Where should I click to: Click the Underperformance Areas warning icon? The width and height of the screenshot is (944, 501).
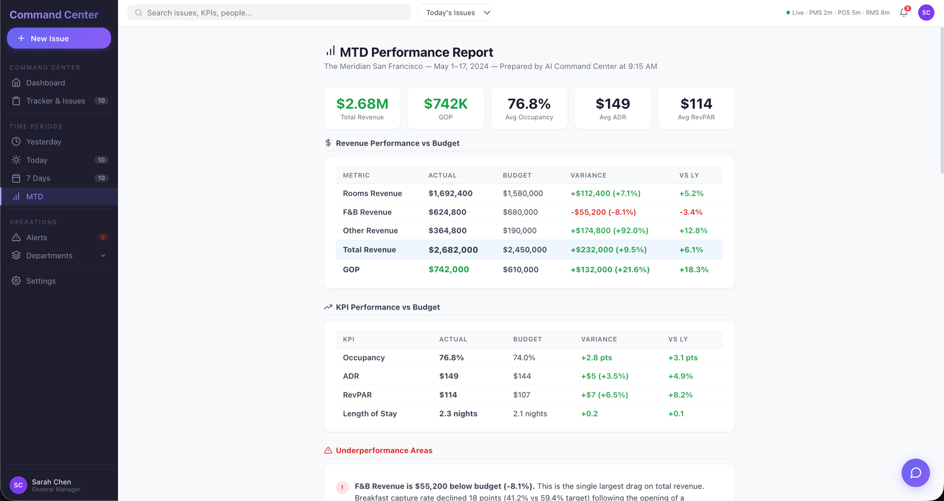click(329, 450)
